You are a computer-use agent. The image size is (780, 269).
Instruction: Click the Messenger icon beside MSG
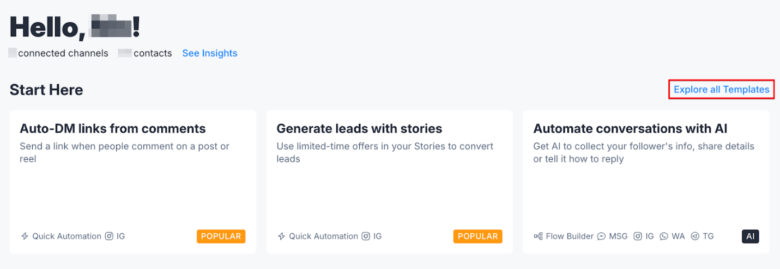pos(601,236)
